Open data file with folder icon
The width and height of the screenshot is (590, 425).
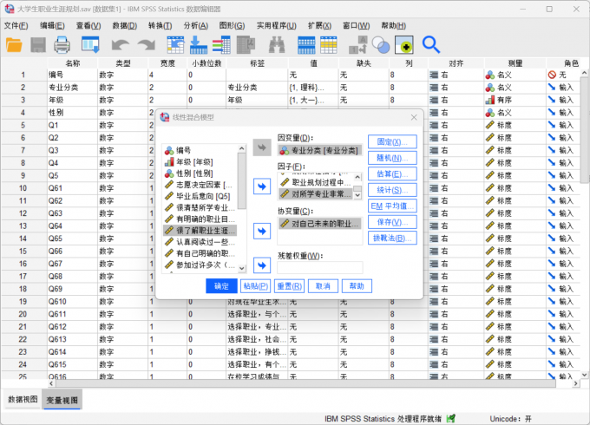pyautogui.click(x=14, y=45)
